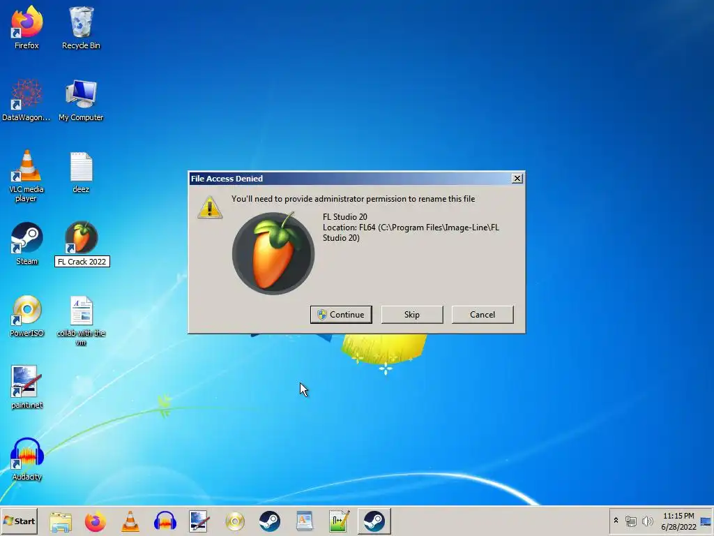
Task: Select the deez text file icon
Action: click(81, 172)
